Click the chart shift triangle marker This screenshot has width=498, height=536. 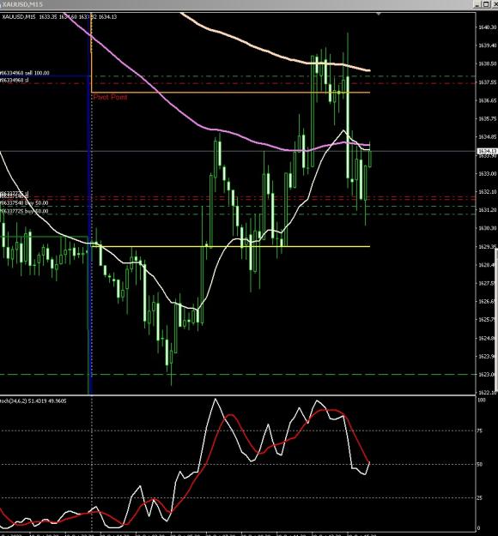click(x=378, y=14)
